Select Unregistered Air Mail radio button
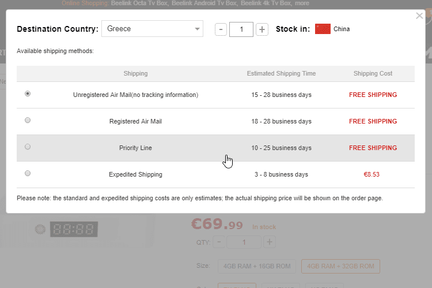 (x=28, y=93)
